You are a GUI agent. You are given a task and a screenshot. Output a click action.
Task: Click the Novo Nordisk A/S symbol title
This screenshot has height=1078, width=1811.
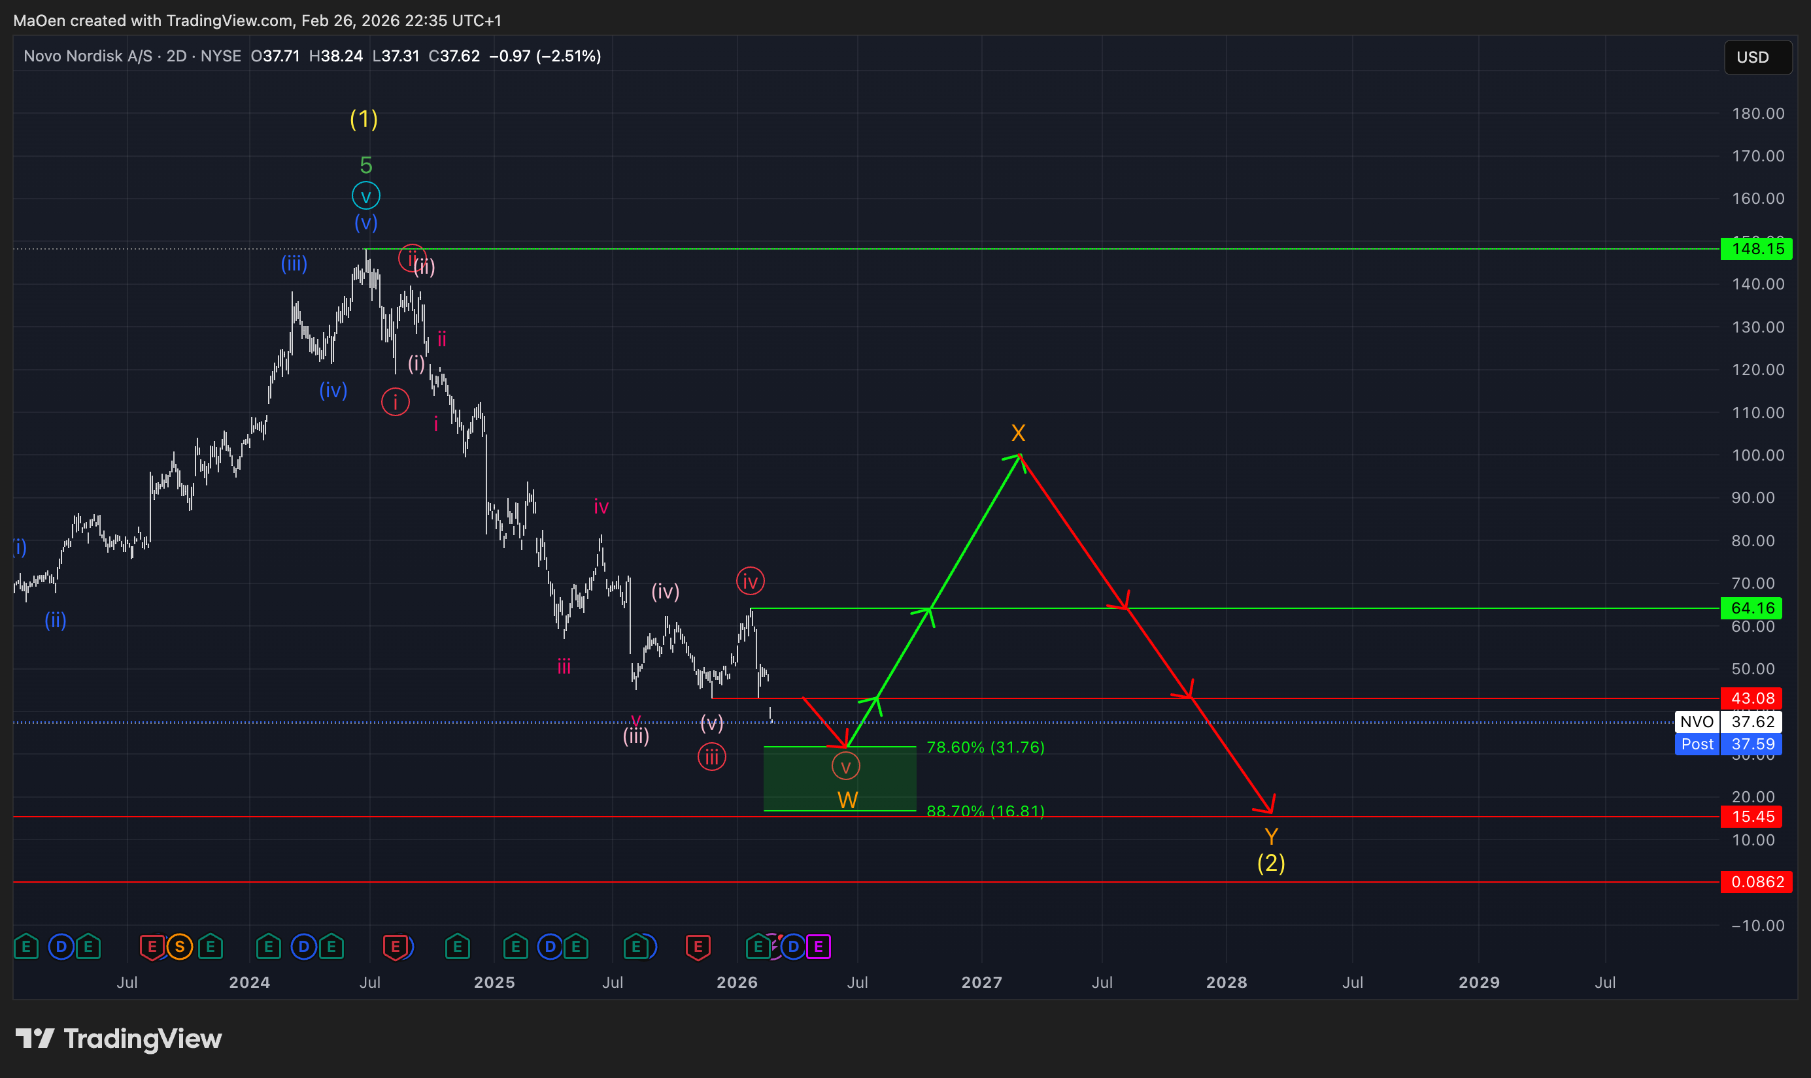[88, 56]
